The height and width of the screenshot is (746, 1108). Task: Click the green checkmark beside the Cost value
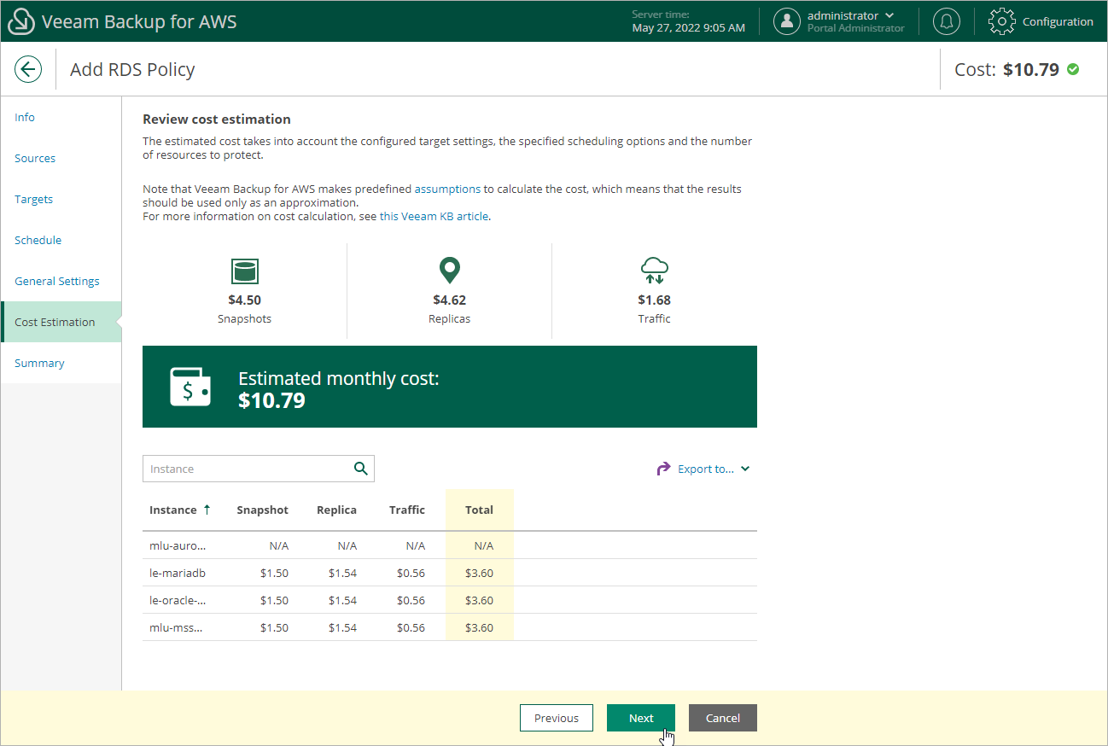click(1073, 69)
